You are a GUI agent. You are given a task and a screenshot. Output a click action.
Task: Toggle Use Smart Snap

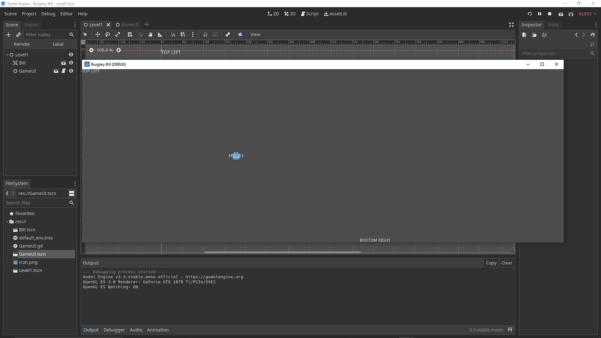point(173,34)
